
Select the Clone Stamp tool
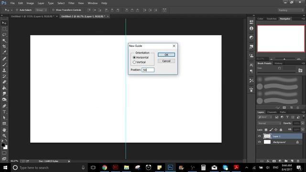[x=4, y=70]
